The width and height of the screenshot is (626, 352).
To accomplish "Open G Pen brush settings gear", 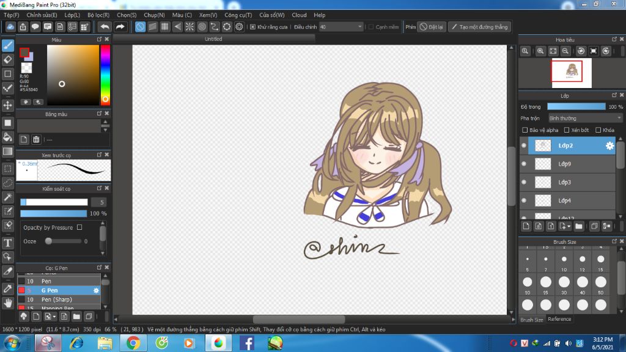I will tap(96, 290).
